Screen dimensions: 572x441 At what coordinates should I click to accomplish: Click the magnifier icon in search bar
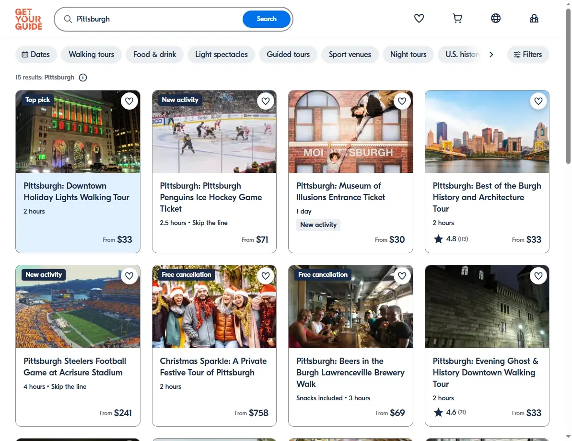tap(68, 19)
